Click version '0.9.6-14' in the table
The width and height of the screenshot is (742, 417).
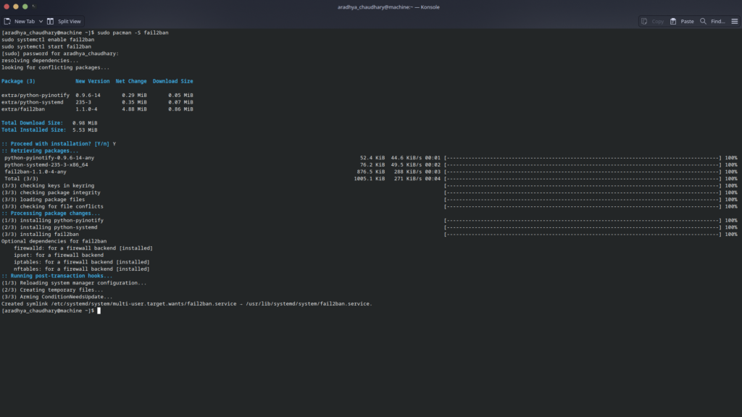coord(88,95)
